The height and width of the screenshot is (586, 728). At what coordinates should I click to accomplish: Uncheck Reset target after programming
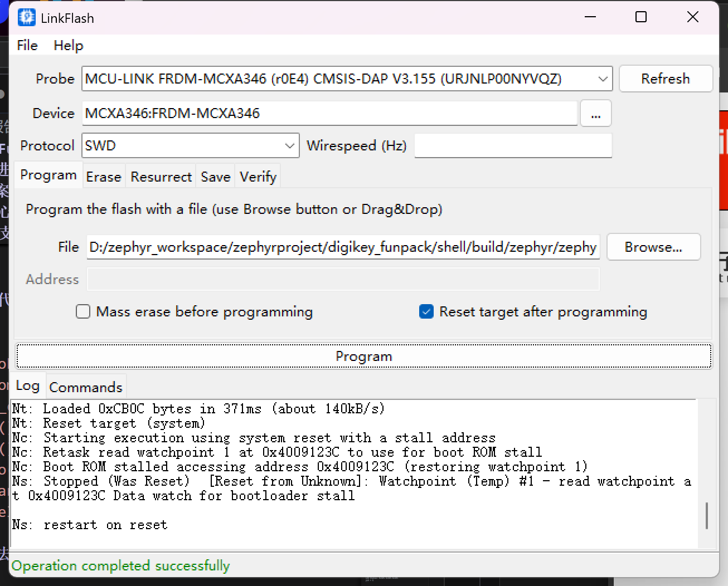(426, 311)
